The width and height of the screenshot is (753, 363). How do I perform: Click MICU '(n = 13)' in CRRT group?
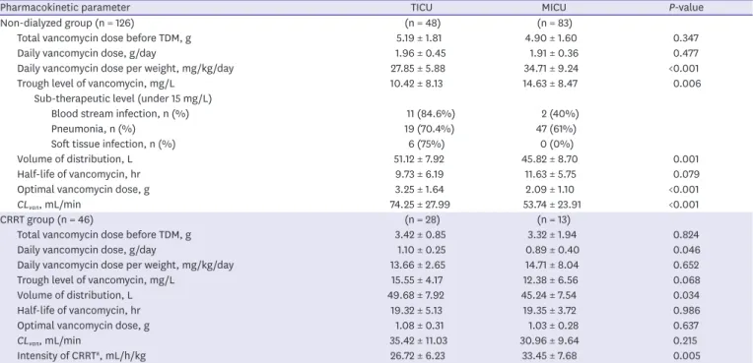(554, 219)
